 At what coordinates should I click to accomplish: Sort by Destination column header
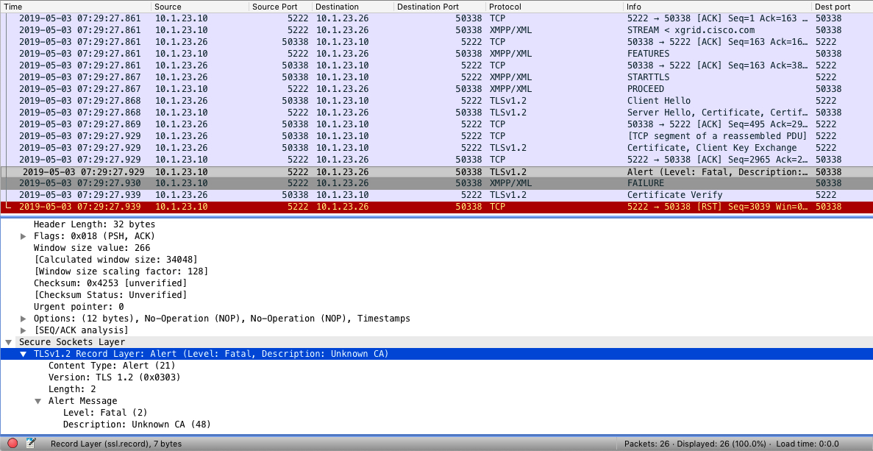coord(353,7)
